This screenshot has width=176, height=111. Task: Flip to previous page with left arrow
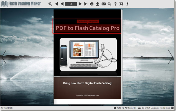coord(4,57)
